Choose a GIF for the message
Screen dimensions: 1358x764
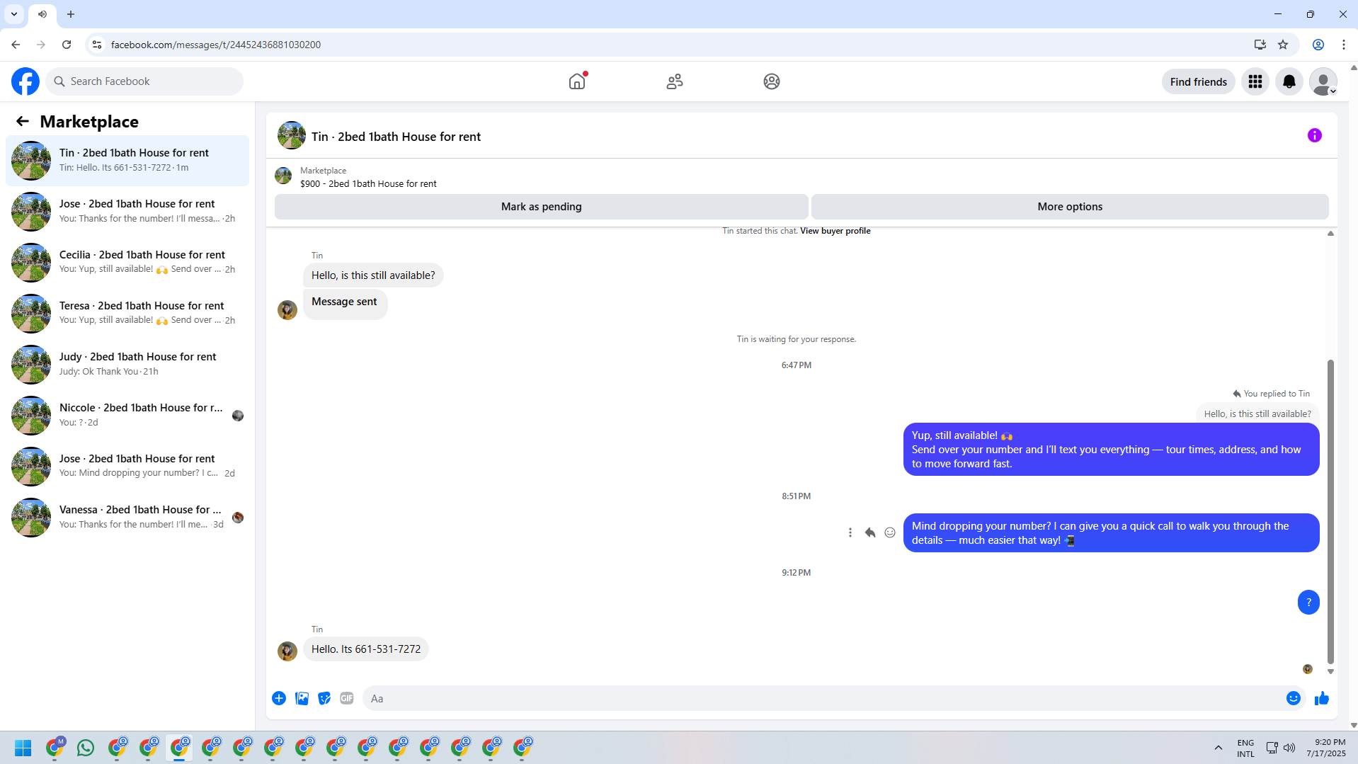coord(347,698)
